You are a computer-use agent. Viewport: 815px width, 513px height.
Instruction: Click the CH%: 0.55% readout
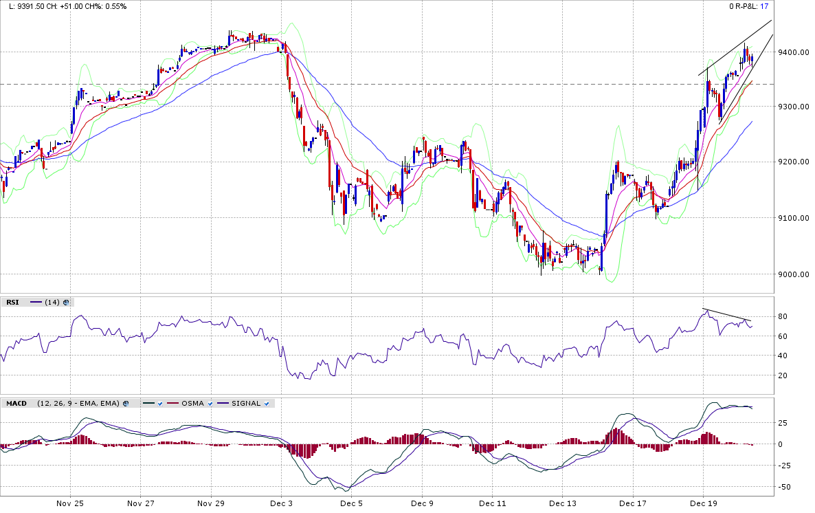pyautogui.click(x=107, y=6)
